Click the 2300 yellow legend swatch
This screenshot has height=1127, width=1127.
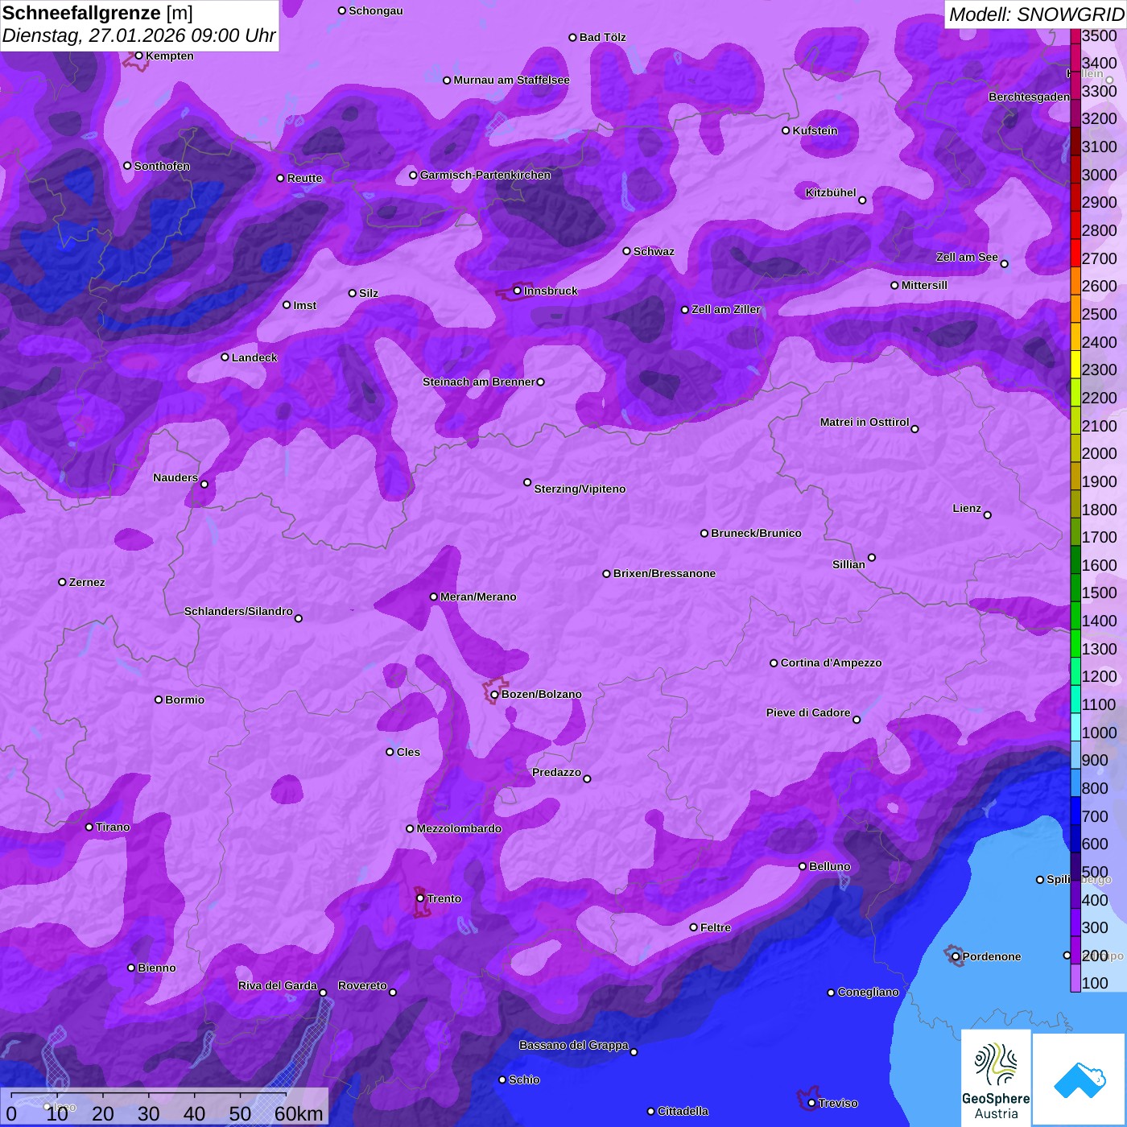(x=1075, y=364)
